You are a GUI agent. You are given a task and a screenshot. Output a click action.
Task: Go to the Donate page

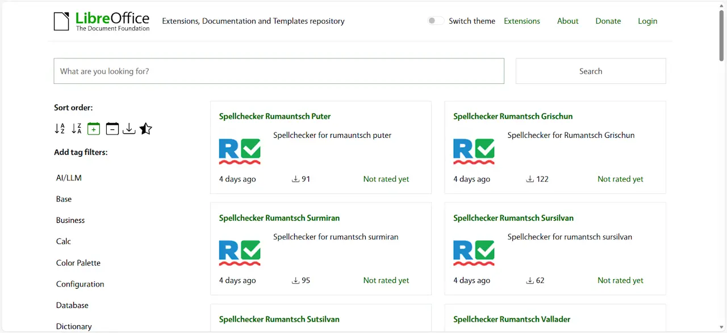(x=608, y=21)
